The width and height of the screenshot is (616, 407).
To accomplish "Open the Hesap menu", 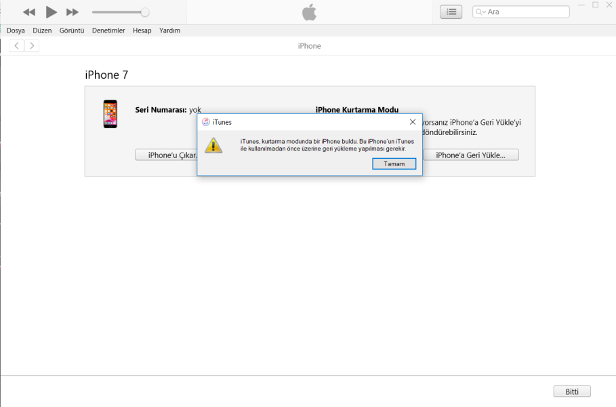I will coord(142,31).
